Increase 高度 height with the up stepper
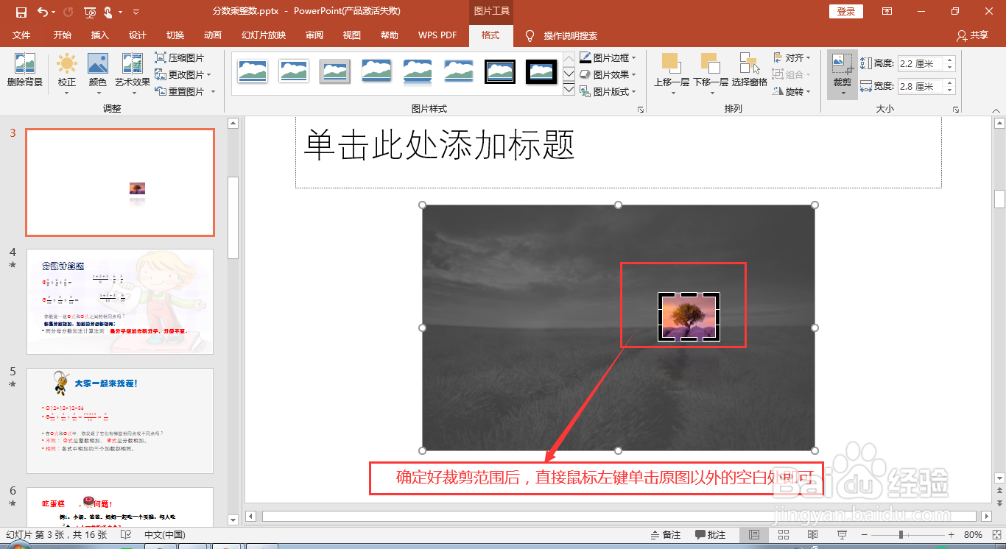The image size is (1006, 549). 950,60
